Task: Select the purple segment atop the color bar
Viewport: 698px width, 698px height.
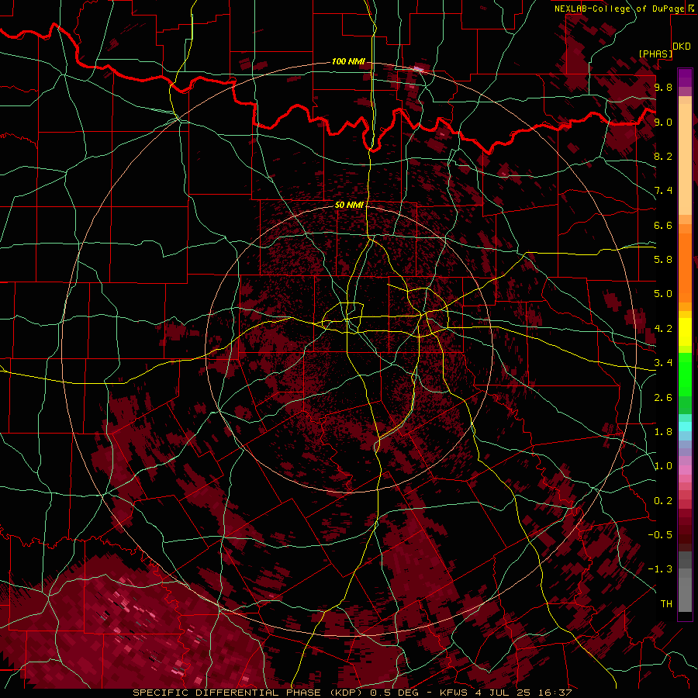Action: 685,78
